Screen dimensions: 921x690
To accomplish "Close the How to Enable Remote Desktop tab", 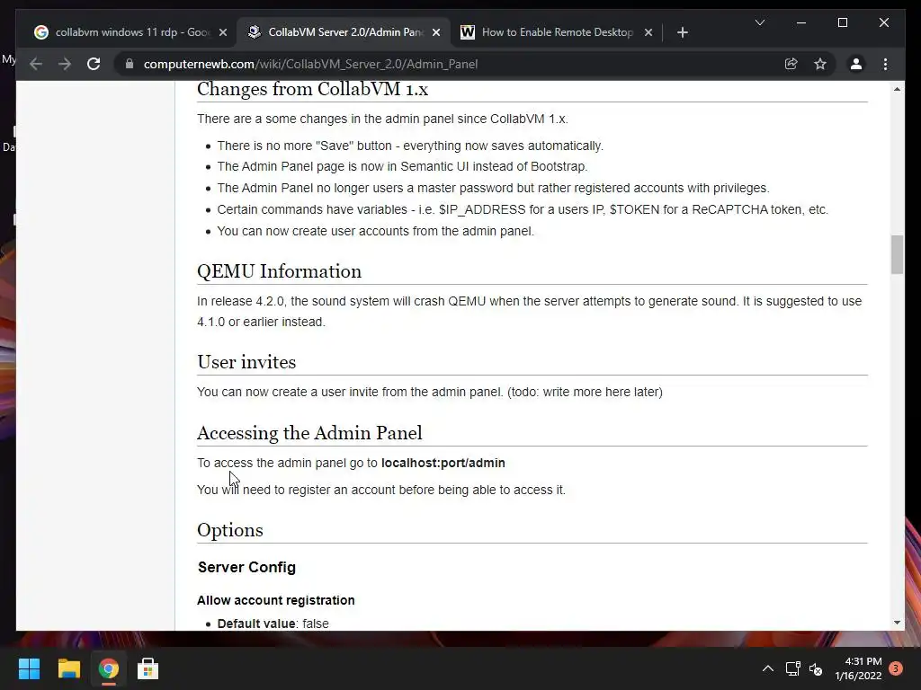I will [x=648, y=32].
